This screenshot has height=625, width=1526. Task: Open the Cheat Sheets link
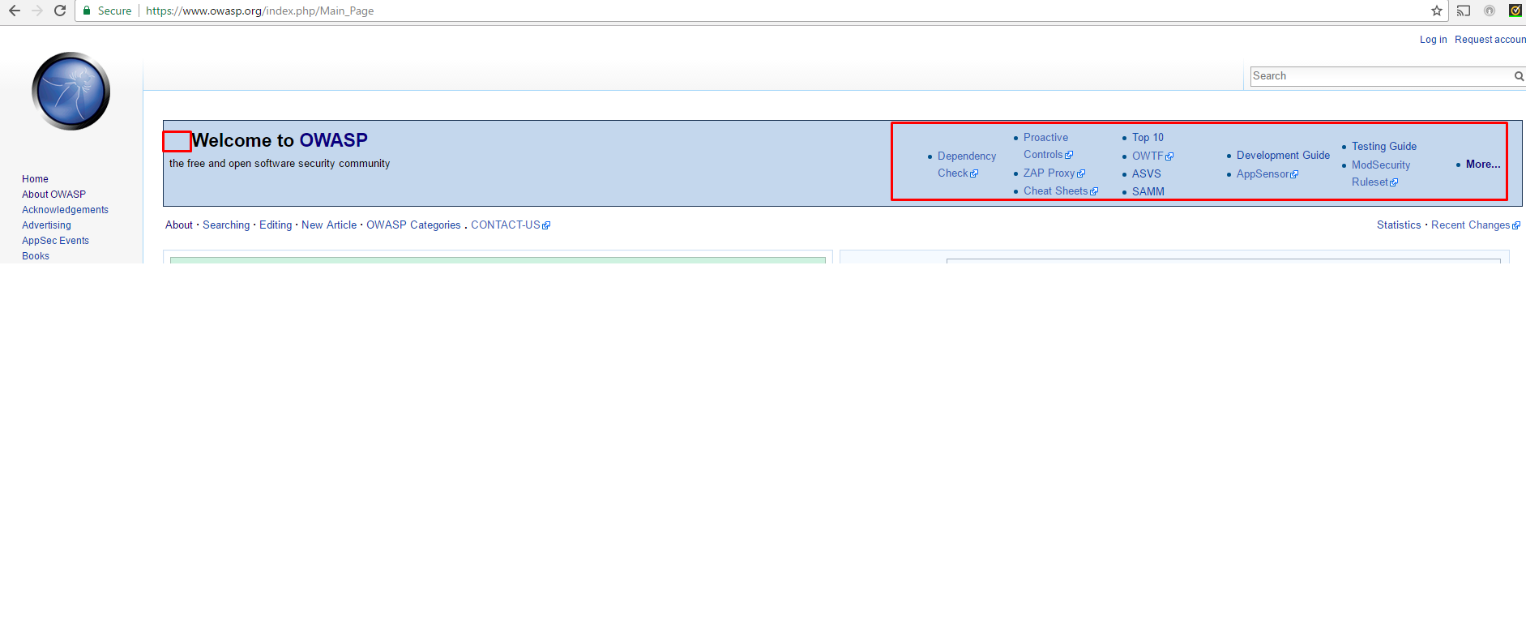1060,191
